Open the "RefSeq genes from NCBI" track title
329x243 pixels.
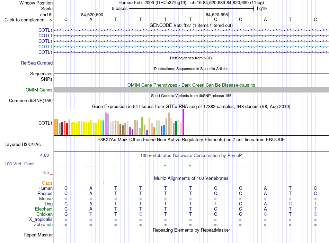pos(191,58)
